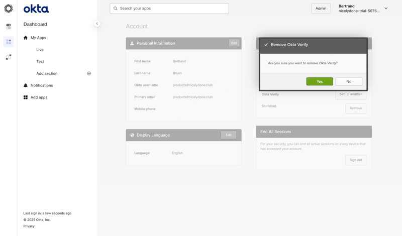The width and height of the screenshot is (402, 236).
Task: Click the checkmark icon in dialog header
Action: click(x=266, y=45)
